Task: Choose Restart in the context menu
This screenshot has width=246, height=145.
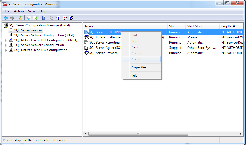Action: pyautogui.click(x=141, y=59)
